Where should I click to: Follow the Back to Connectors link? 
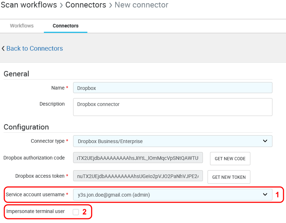[x=35, y=49]
